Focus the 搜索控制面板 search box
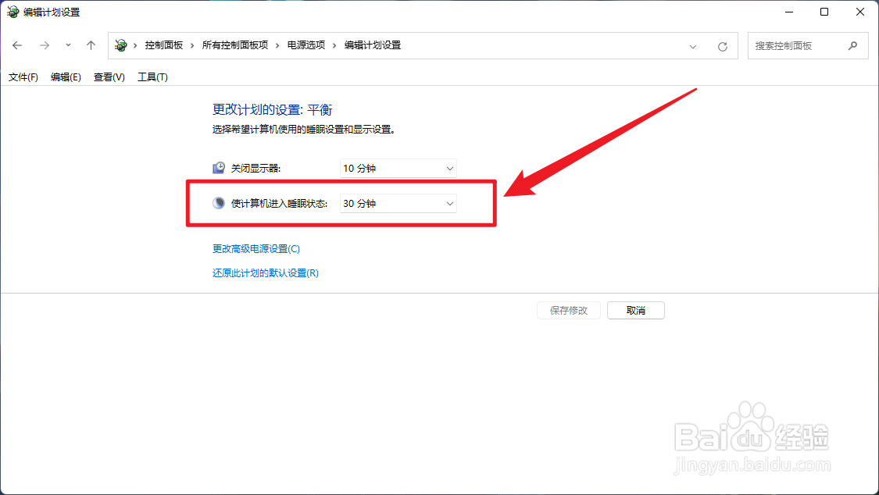879x495 pixels. 808,46
